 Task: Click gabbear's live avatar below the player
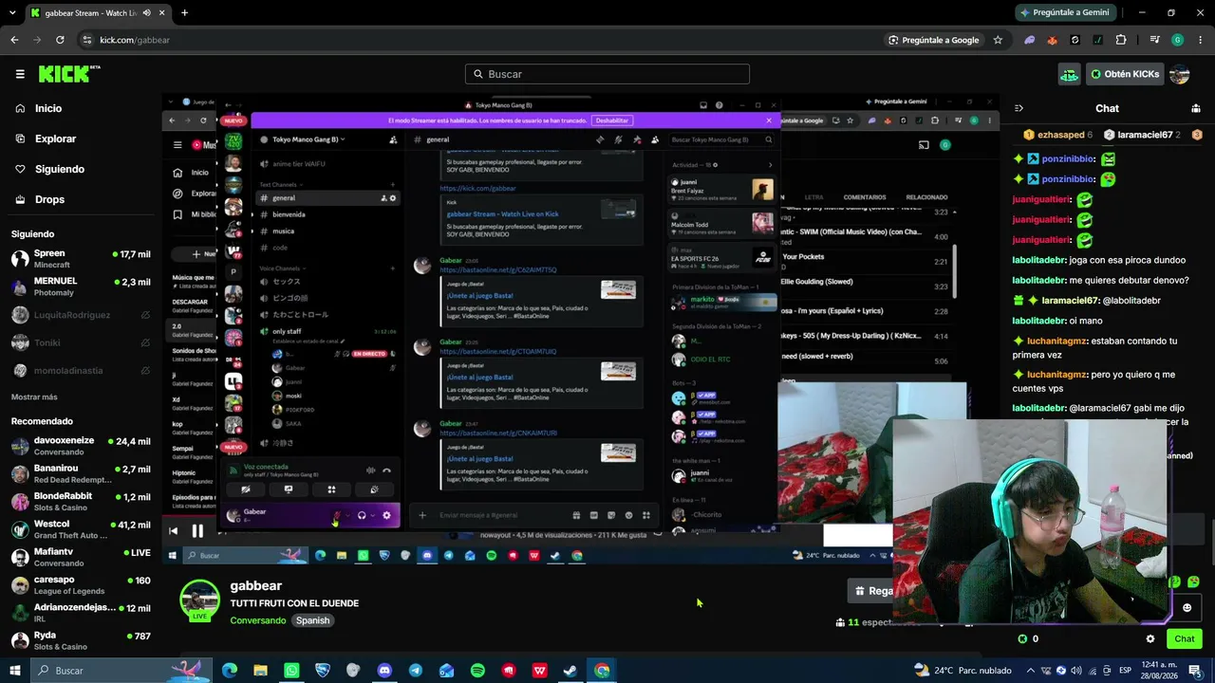pos(200,600)
